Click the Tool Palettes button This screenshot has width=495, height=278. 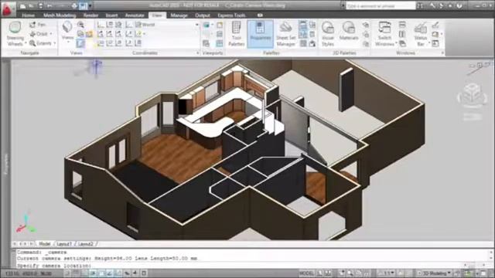[x=237, y=34]
